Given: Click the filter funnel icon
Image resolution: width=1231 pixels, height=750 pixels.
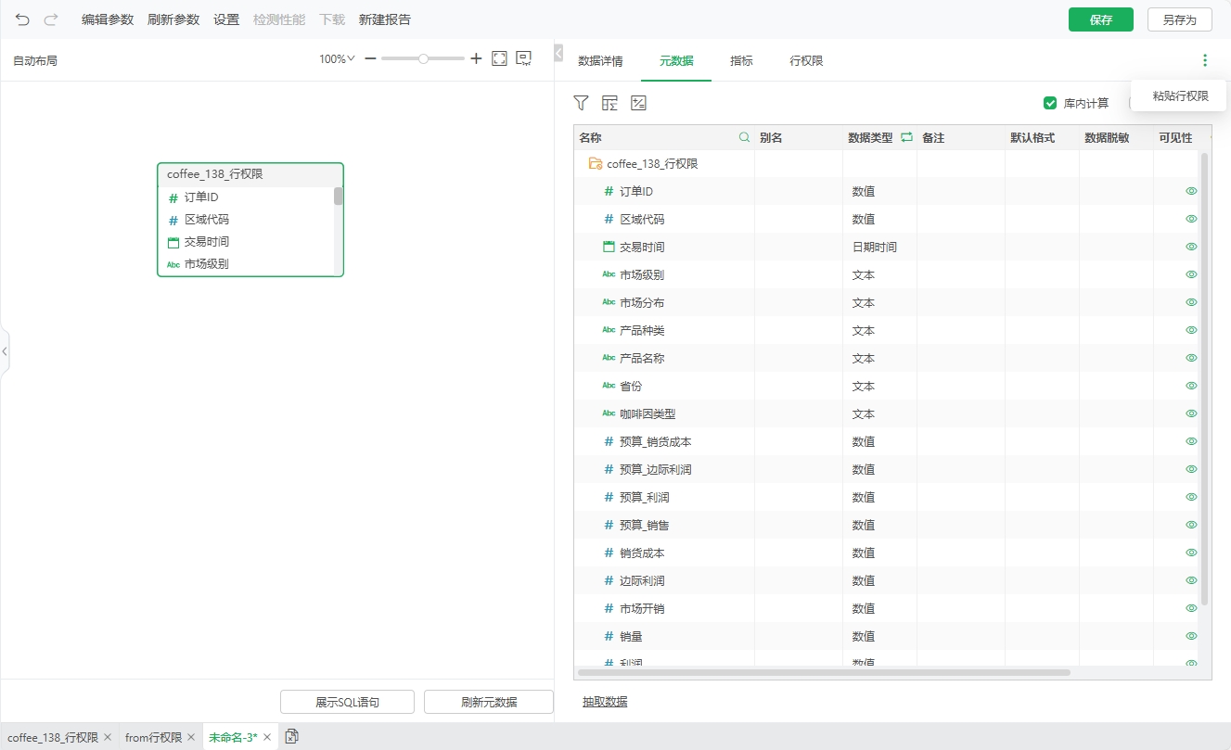Looking at the screenshot, I should point(581,103).
